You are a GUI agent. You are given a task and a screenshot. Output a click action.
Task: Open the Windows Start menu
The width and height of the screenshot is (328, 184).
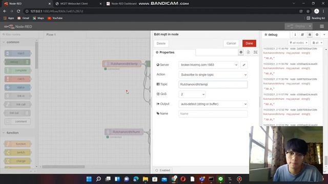click(89, 179)
